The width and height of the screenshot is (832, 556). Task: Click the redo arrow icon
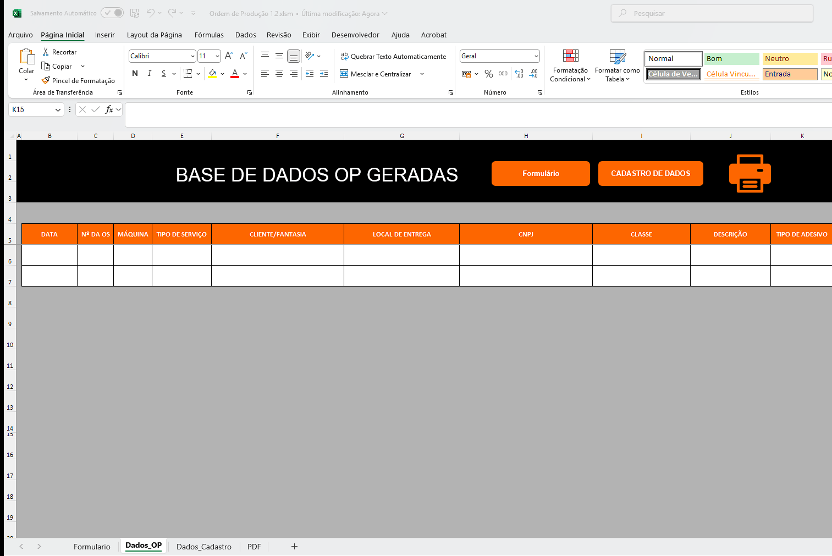172,13
